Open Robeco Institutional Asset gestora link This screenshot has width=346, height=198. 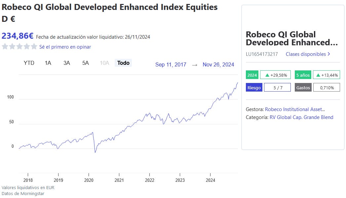[295, 109]
